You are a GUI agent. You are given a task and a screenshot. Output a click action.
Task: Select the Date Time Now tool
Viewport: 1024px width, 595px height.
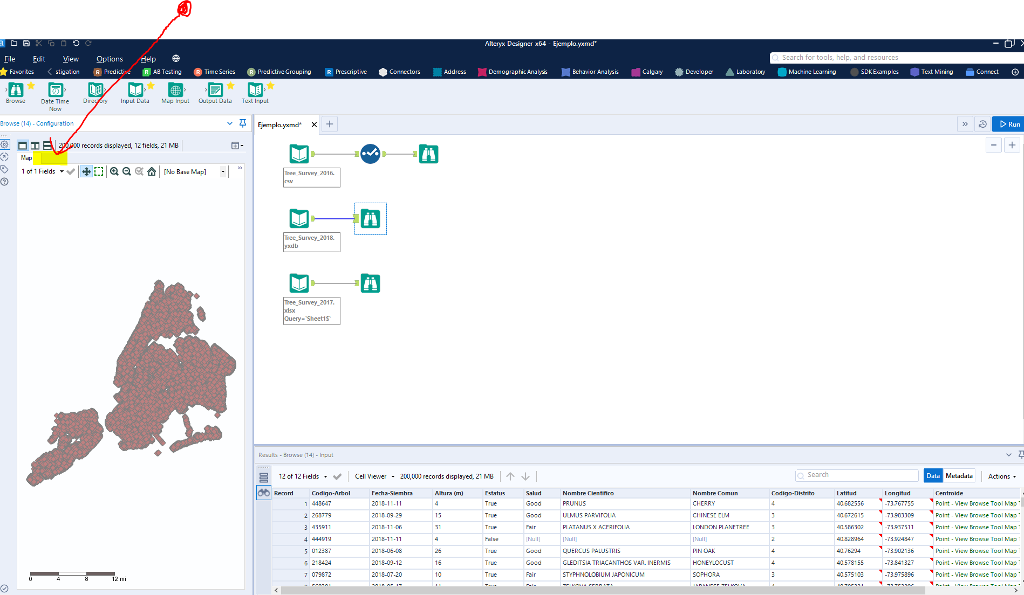click(55, 96)
